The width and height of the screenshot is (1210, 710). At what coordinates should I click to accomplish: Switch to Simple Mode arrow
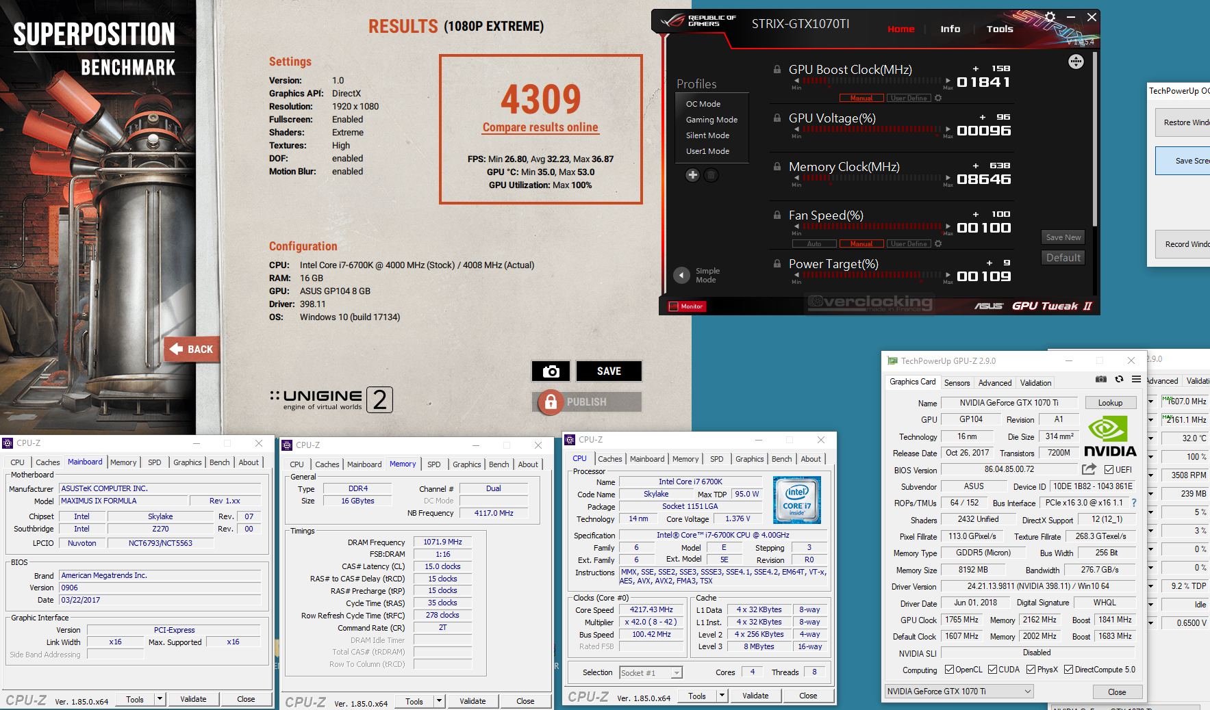tap(681, 275)
